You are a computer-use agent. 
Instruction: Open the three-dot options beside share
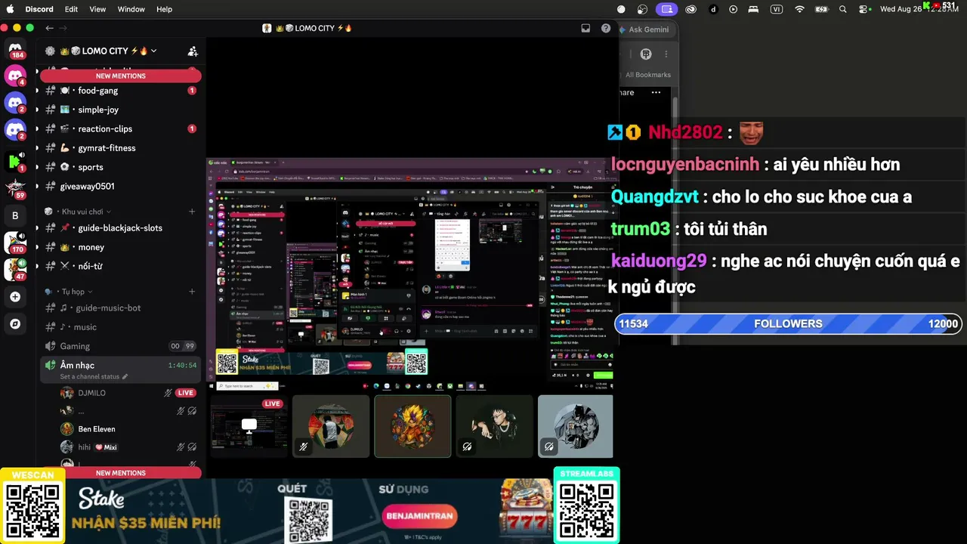click(656, 92)
